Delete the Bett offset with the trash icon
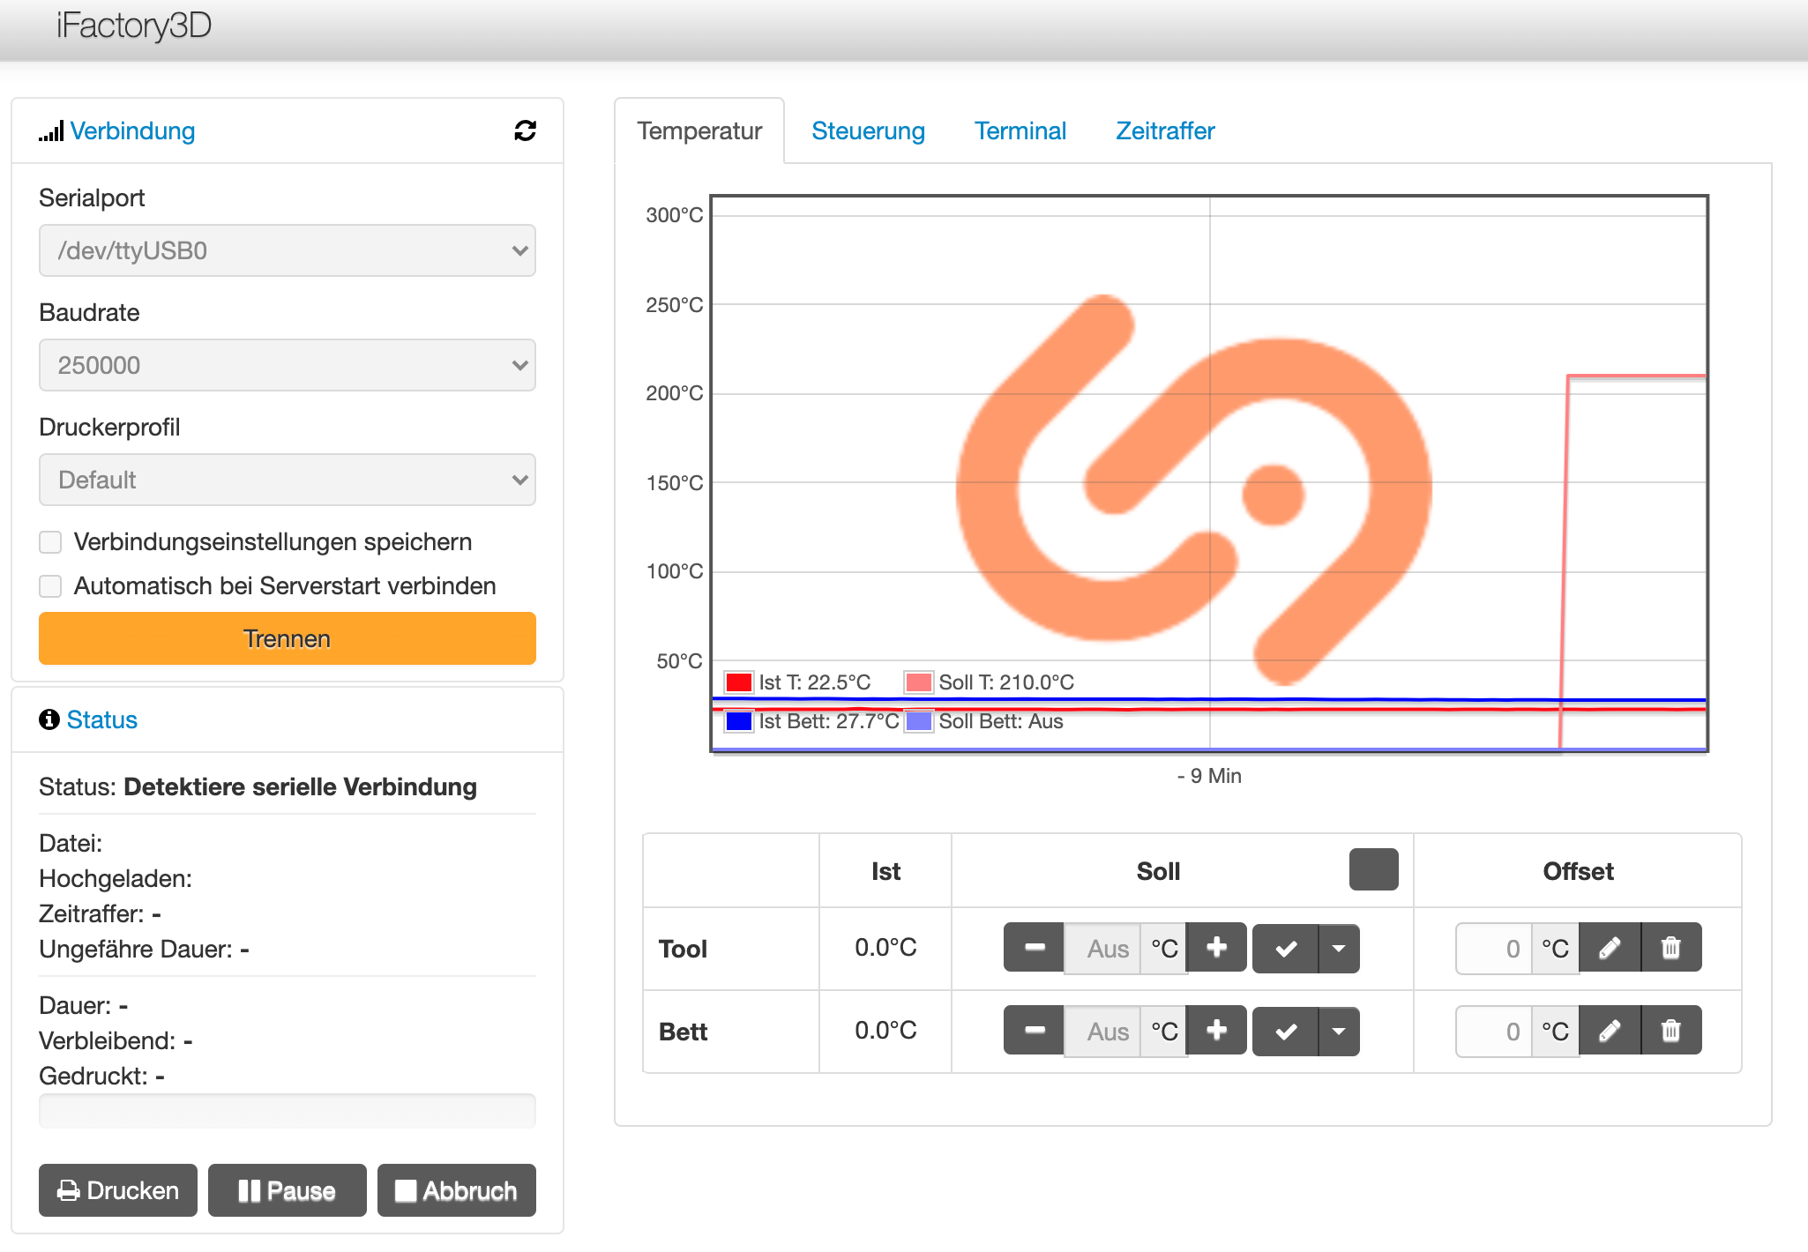This screenshot has width=1808, height=1252. click(x=1671, y=1031)
